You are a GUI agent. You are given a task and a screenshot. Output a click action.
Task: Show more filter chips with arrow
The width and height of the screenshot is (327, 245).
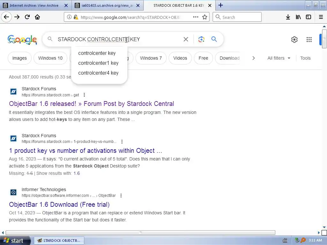[x=254, y=58]
